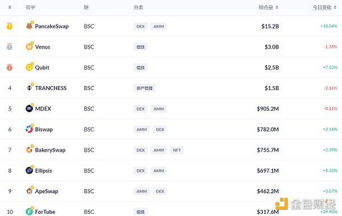Sort by locked value column arrows
The image size is (342, 216).
276,7
